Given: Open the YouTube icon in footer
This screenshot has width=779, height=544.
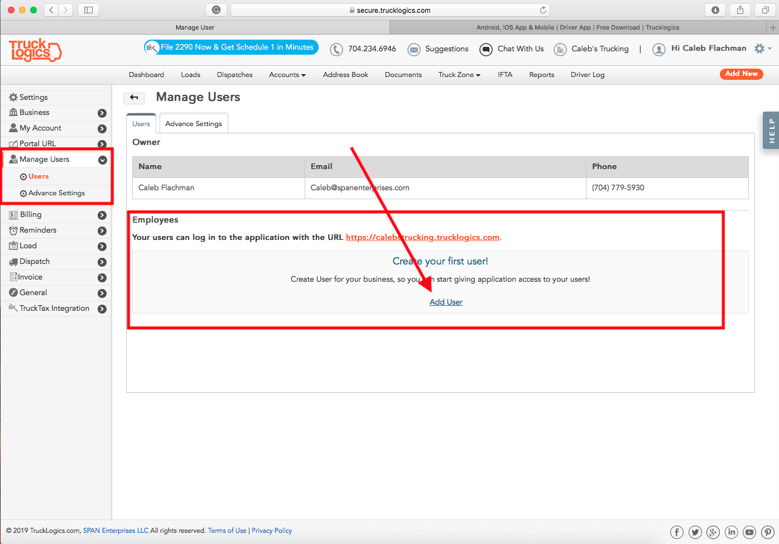Looking at the screenshot, I should pyautogui.click(x=749, y=532).
